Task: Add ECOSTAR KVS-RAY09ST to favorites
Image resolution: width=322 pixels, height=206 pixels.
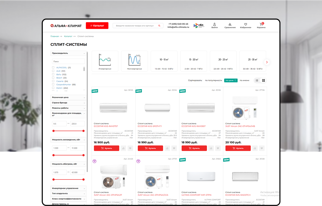Action: tap(218, 148)
